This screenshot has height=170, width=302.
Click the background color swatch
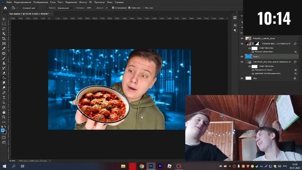point(5,133)
